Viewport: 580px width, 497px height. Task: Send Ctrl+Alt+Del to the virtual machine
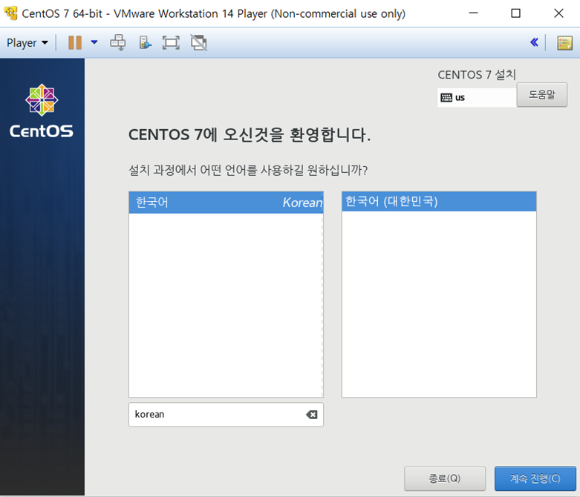118,42
